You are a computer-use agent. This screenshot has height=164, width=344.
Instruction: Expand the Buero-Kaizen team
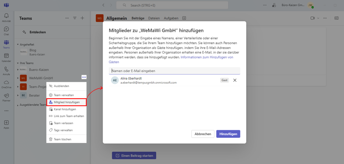18,70
